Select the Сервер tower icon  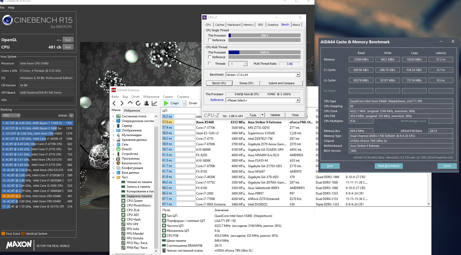pos(118,126)
